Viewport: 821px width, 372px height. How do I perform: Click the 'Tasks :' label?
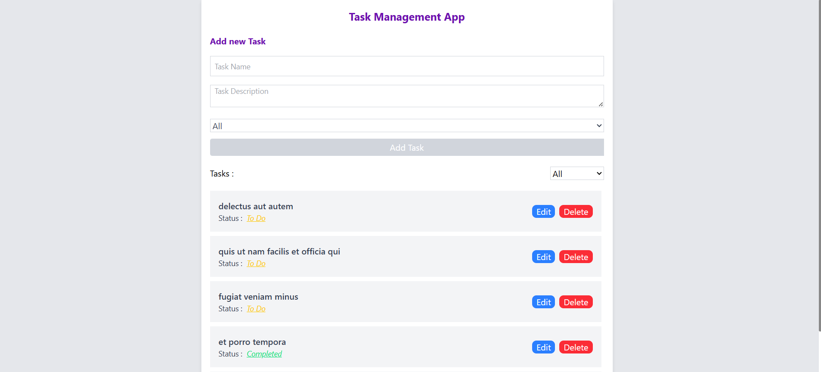[x=222, y=174]
